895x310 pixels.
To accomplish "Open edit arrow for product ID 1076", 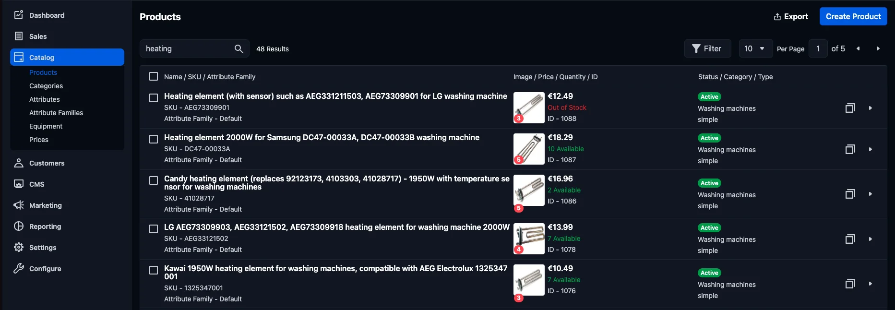I will [870, 284].
